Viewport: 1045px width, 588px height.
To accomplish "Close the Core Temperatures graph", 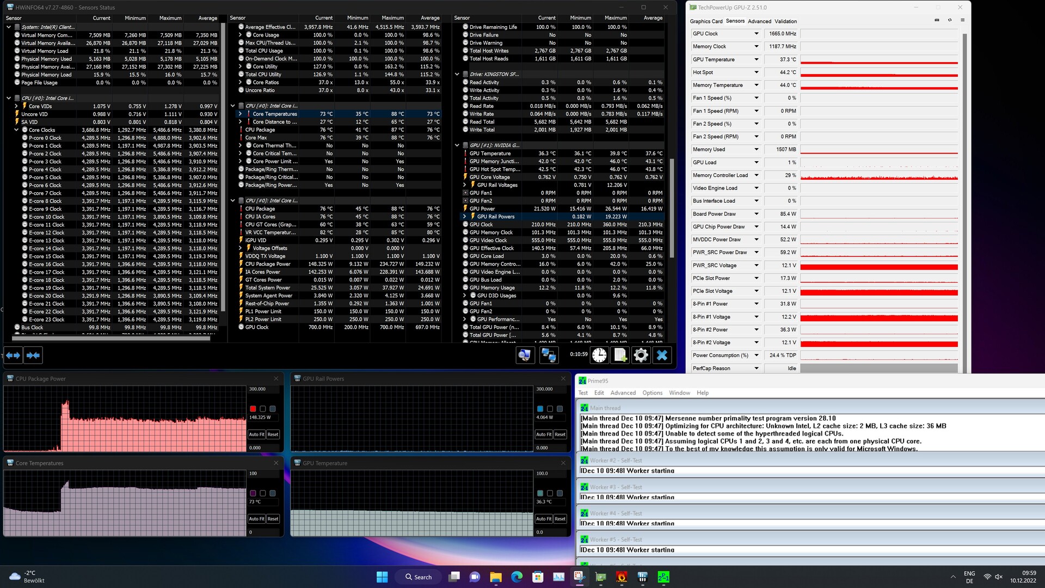I will (x=276, y=463).
